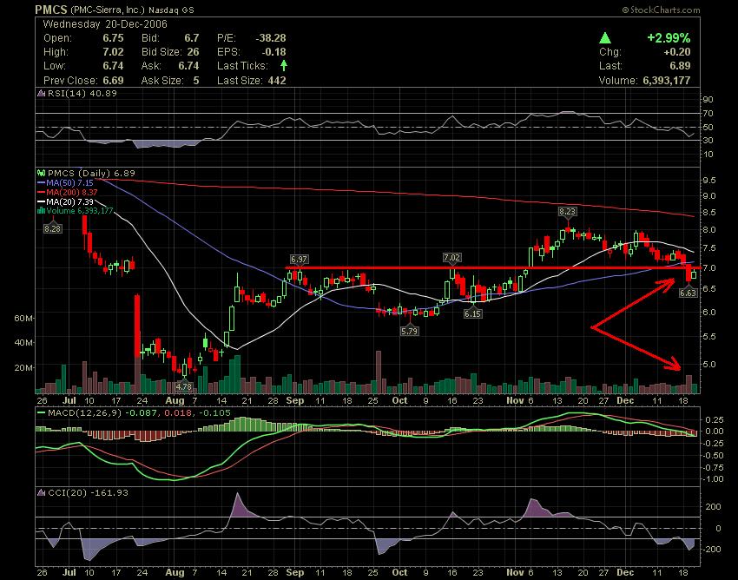
Task: Click the Chg value +0.20
Action: coord(677,52)
